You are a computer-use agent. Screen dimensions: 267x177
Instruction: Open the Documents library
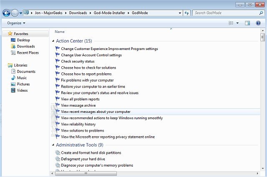pos(26,72)
